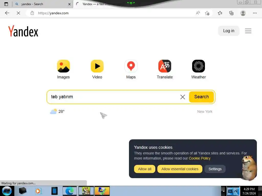262x196 pixels.
Task: Open the Collections icon
Action: click(231, 13)
